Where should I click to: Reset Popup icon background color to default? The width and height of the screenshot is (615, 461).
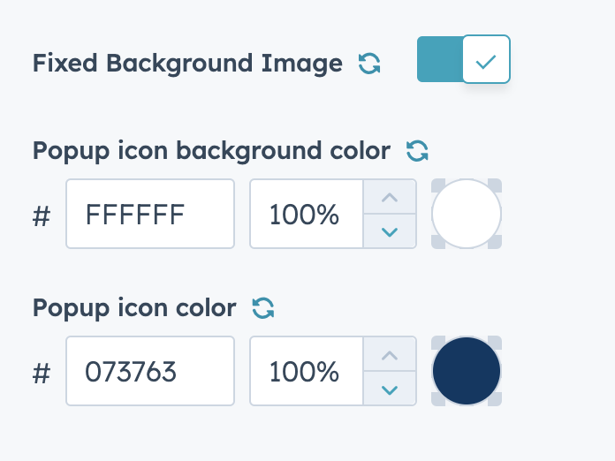tap(417, 151)
